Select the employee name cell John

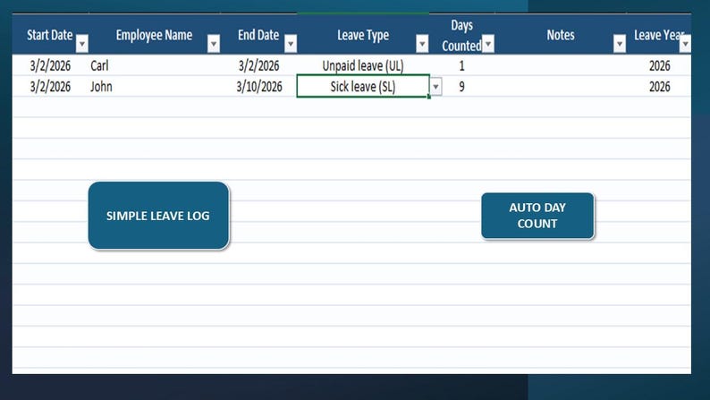point(155,86)
